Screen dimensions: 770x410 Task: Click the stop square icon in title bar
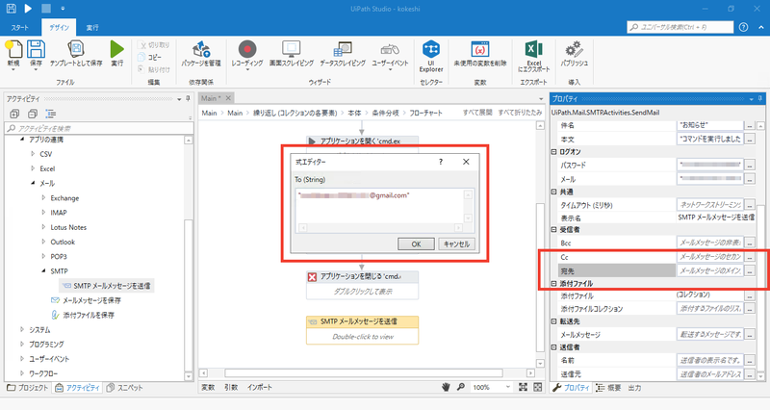45,9
